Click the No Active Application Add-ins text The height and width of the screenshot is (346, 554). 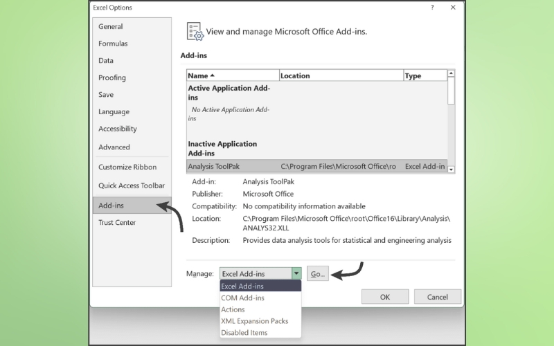[229, 113]
